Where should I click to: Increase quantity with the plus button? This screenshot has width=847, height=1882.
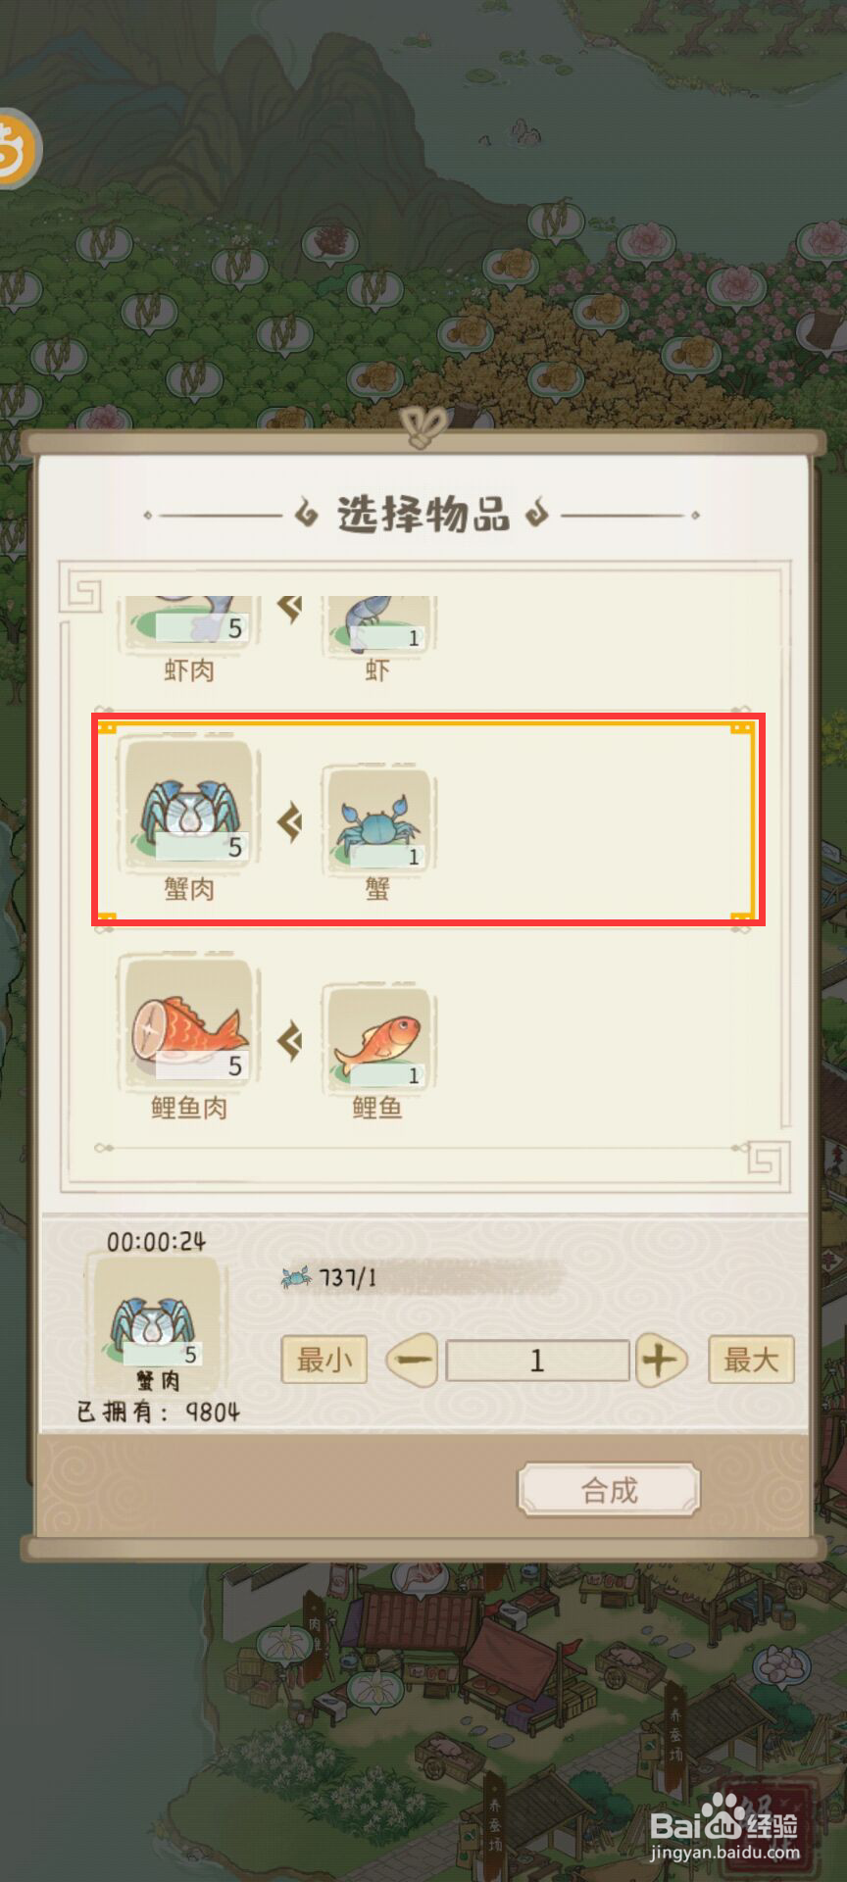[x=661, y=1361]
